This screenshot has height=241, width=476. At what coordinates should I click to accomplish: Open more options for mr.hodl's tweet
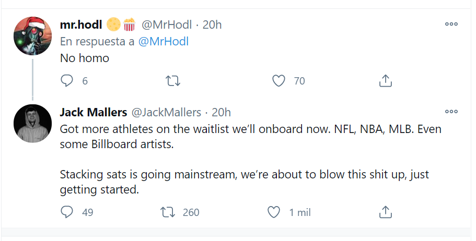pyautogui.click(x=451, y=24)
